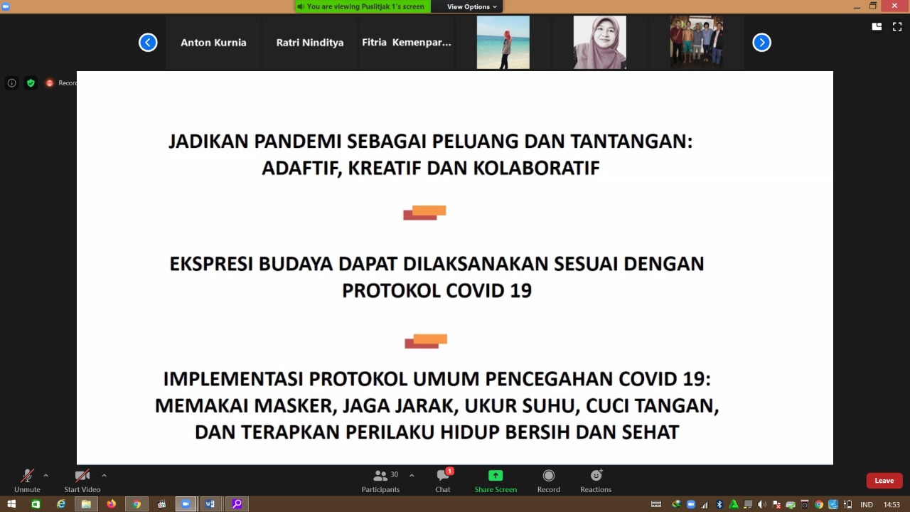The width and height of the screenshot is (910, 512).
Task: Open the Reactions menu
Action: pyautogui.click(x=596, y=476)
